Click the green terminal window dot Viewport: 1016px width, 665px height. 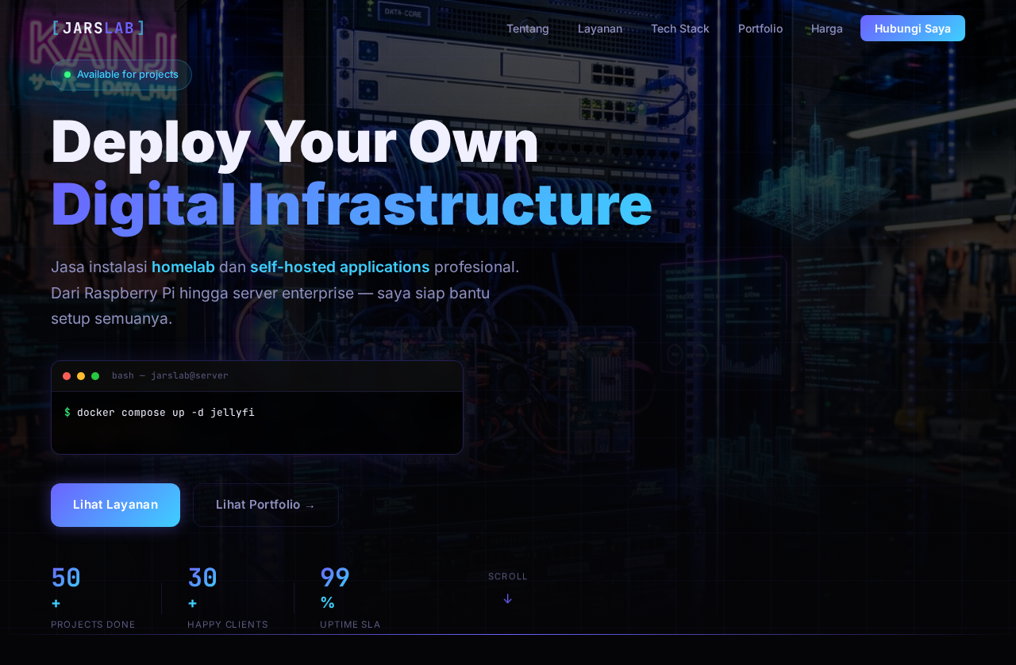point(95,376)
